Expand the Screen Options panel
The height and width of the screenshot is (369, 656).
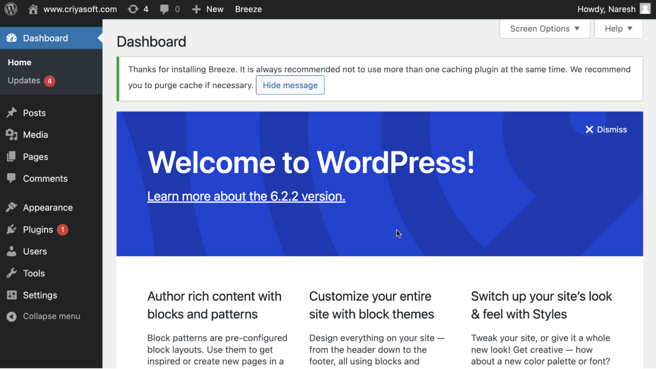[x=545, y=29]
